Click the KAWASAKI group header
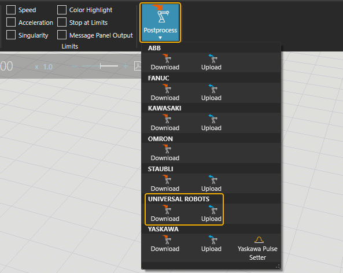The image size is (343, 273). click(x=164, y=108)
